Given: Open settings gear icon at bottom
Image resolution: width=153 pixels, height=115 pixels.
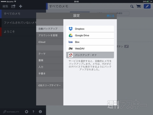Looking at the screenshot, I should pyautogui.click(x=26, y=111).
